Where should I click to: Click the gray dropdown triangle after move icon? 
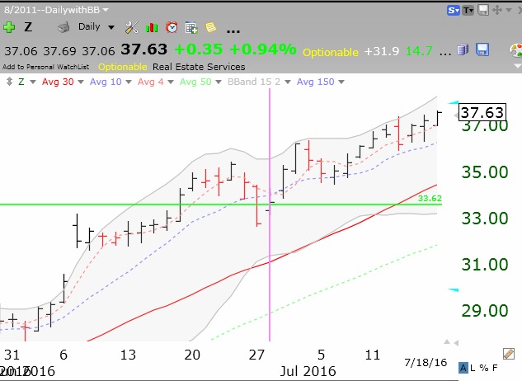tap(508, 11)
